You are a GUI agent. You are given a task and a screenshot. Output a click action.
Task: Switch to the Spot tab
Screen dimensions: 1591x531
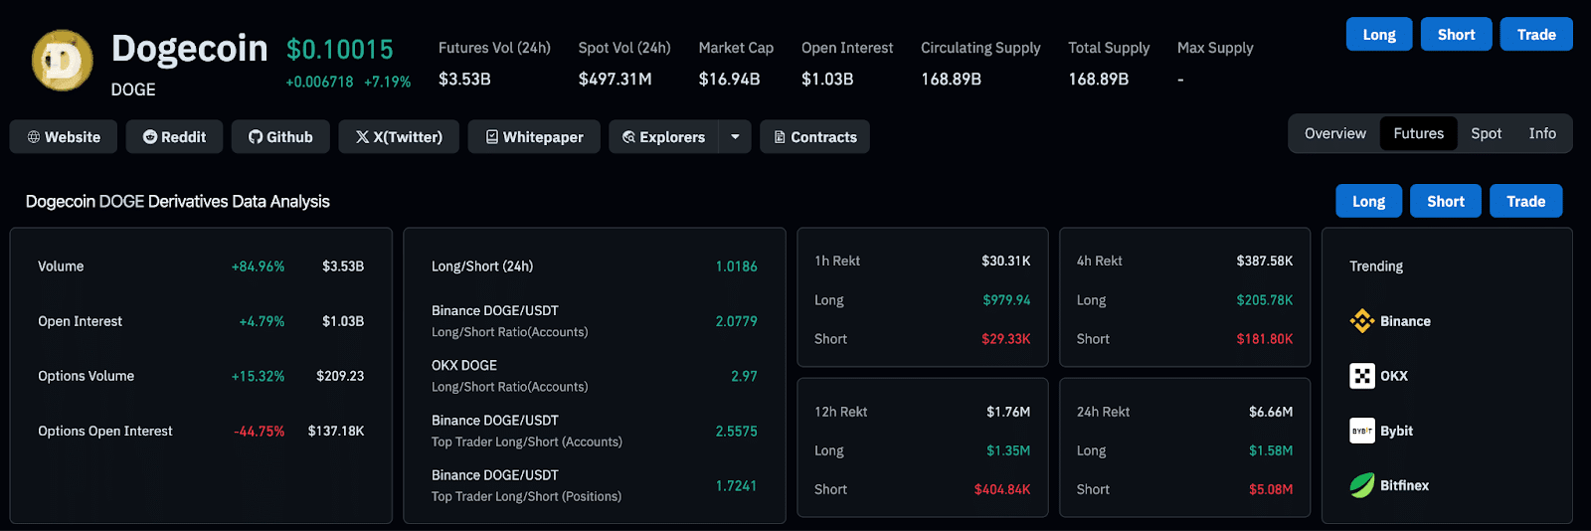(1486, 133)
